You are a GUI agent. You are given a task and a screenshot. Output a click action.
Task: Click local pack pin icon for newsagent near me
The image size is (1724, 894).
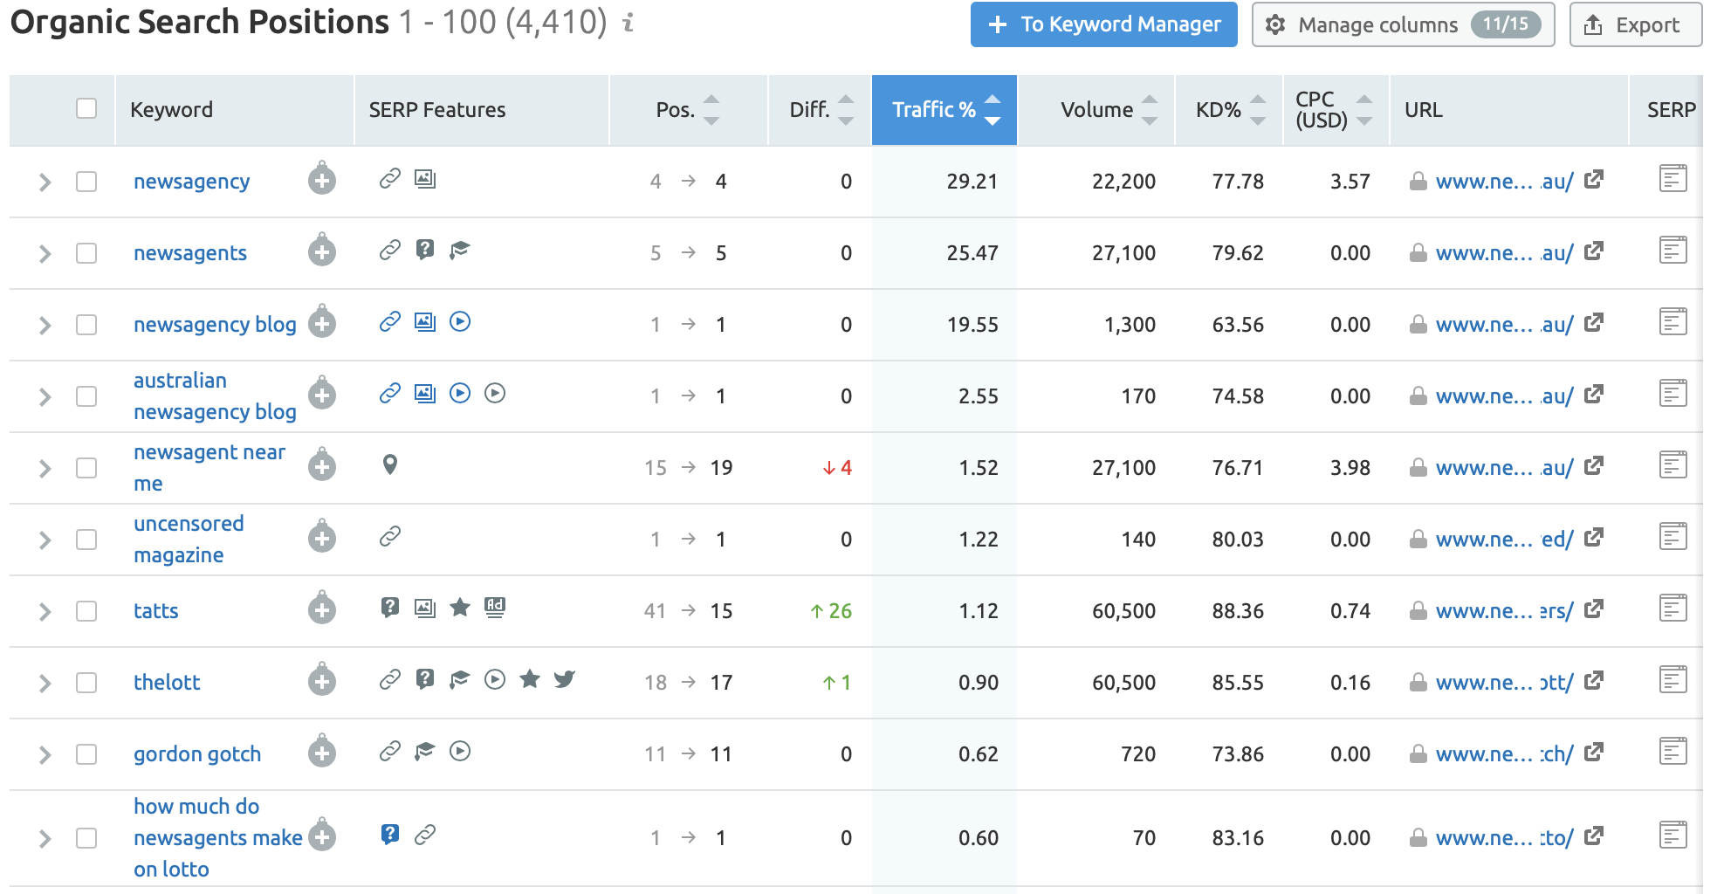pyautogui.click(x=390, y=464)
